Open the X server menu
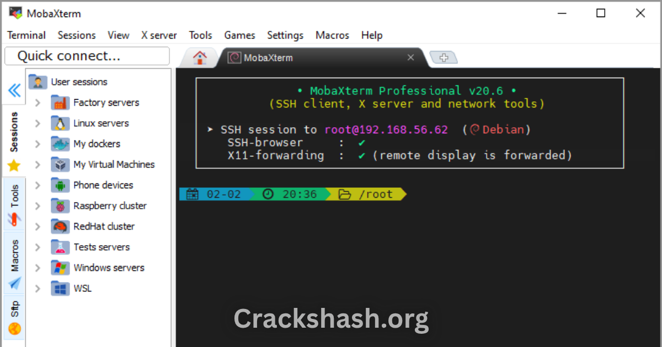The width and height of the screenshot is (662, 347). (159, 35)
